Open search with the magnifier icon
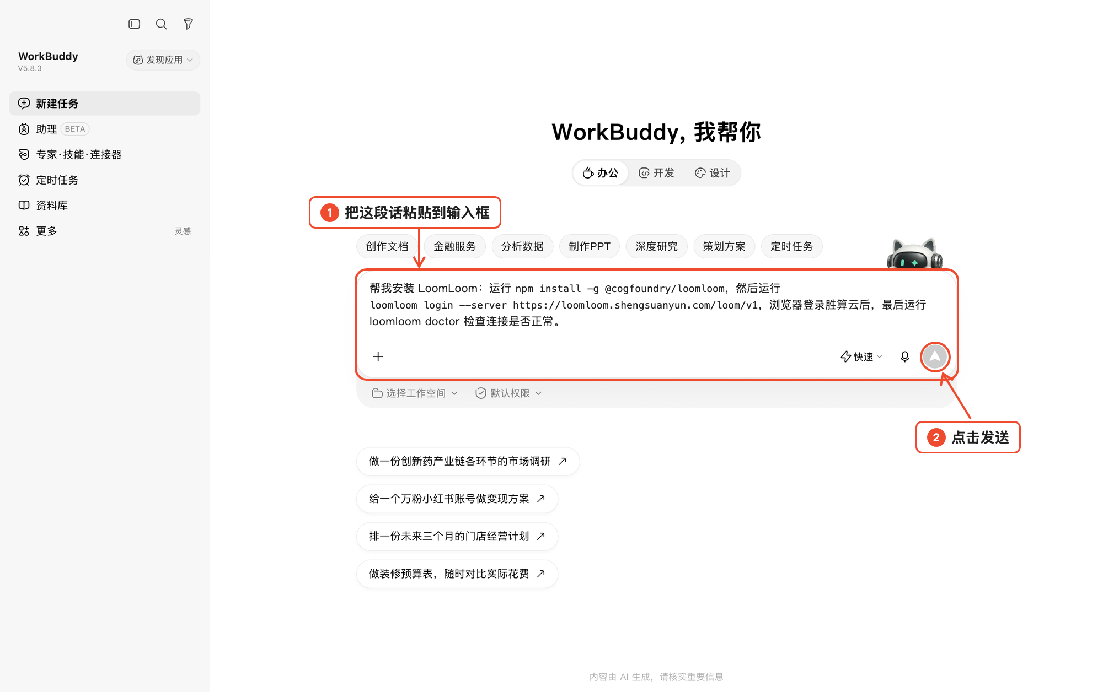 coord(161,24)
